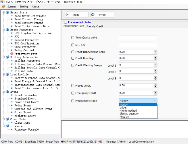Screen dimensions: 188x144
Task: Tick the Emergency Credit checkbox
Action: pos(72,93)
